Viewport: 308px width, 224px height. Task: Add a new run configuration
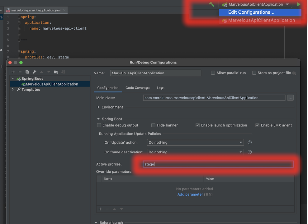[13, 72]
